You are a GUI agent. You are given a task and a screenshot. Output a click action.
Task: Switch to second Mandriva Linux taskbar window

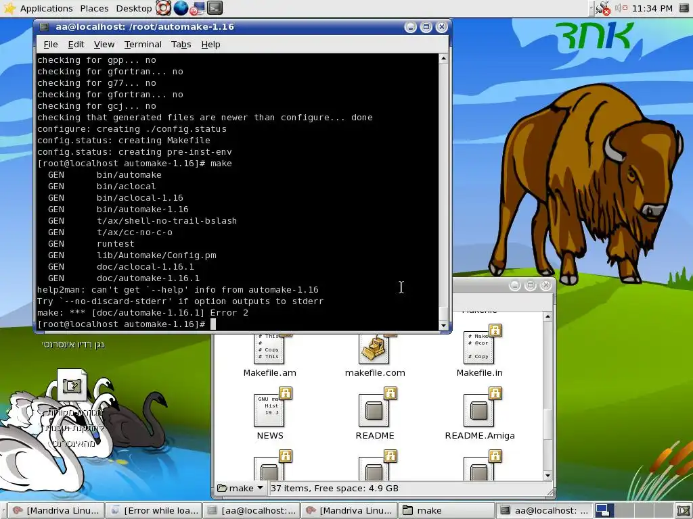(349, 511)
